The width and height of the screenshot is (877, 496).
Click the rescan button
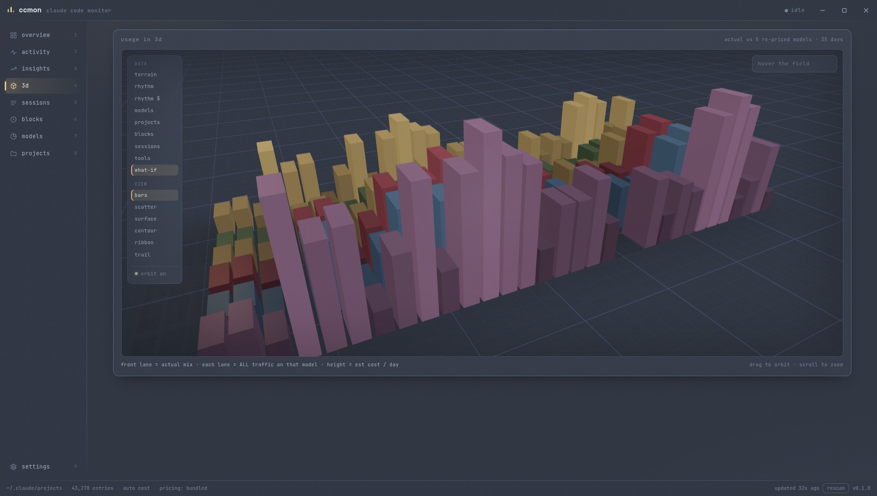[835, 488]
